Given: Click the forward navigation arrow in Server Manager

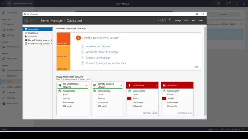Looking at the screenshot, I should [x=31, y=20].
